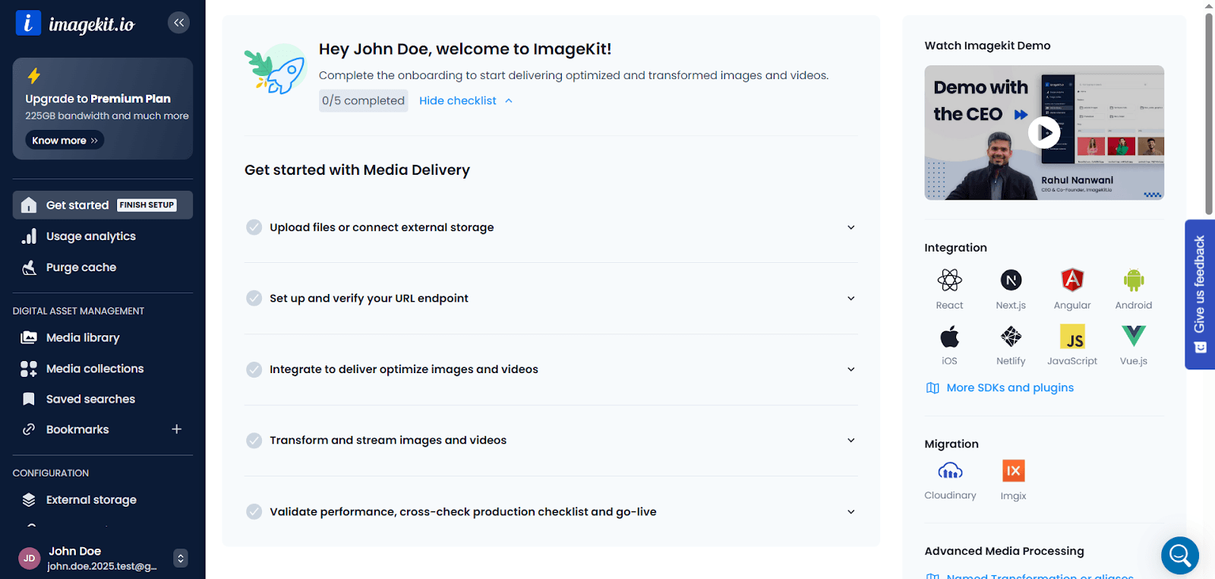Click Know more on Premium Plan card
Image resolution: width=1215 pixels, height=579 pixels.
point(65,141)
